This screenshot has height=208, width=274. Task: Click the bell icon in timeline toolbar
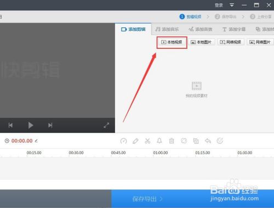(159, 141)
